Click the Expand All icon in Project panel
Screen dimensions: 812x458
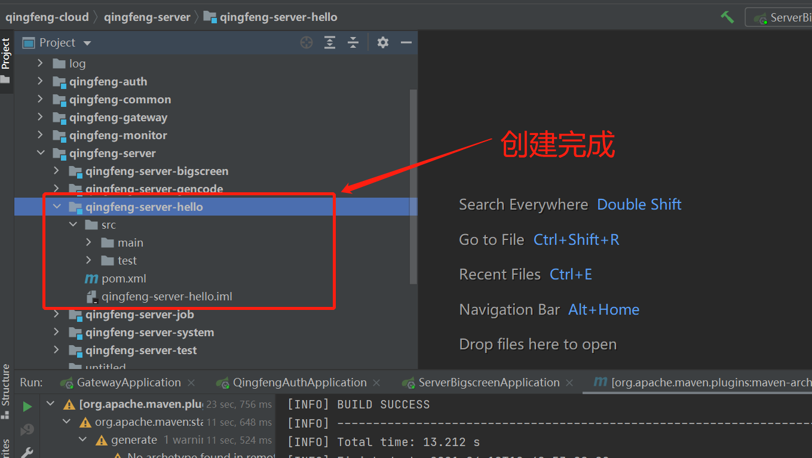(x=330, y=42)
